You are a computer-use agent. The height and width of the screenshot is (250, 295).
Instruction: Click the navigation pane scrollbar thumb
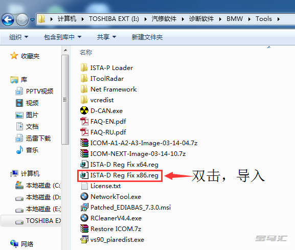click(x=65, y=100)
